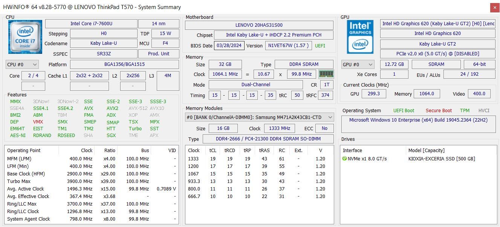This screenshot has width=500, height=227.
Task: Click the green "UEFI" label beside BIOS version
Action: (320, 46)
